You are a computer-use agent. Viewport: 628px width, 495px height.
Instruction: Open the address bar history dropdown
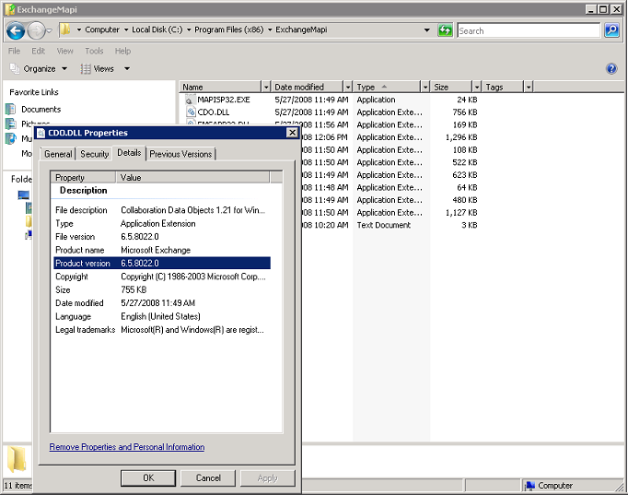[426, 30]
